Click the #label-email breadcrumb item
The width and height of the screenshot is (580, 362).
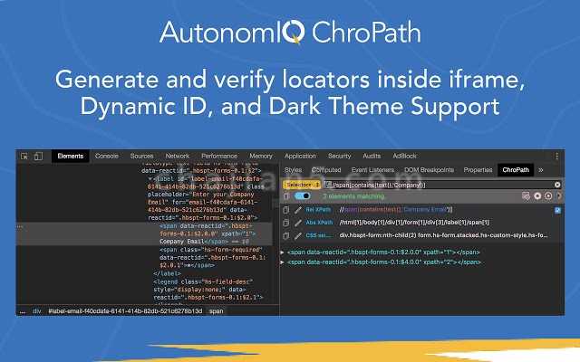coord(125,311)
